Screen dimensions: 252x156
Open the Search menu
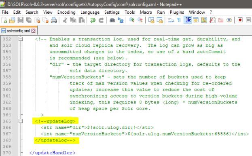tap(32, 12)
